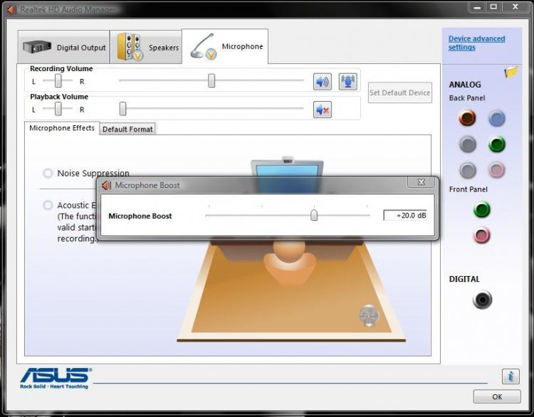Click the green front panel jack
This screenshot has height=417, width=534.
click(x=481, y=209)
